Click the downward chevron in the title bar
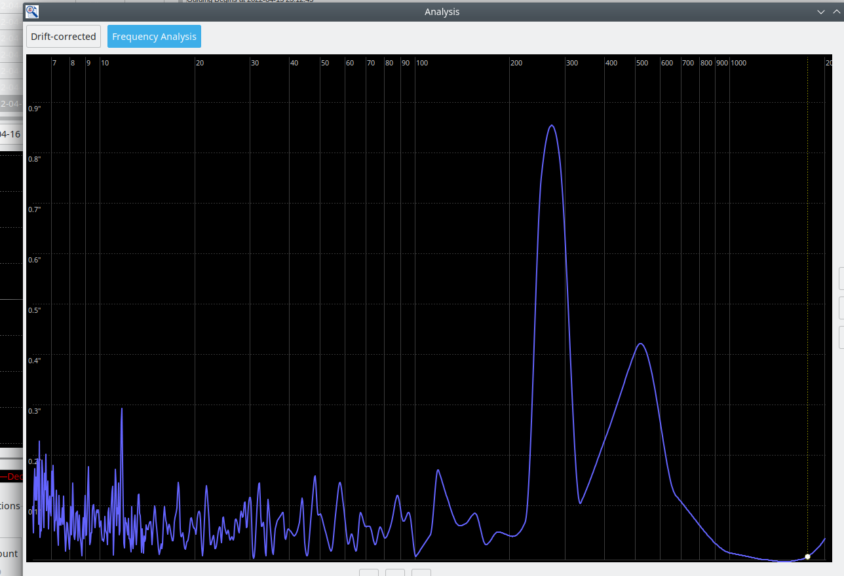 [x=821, y=12]
